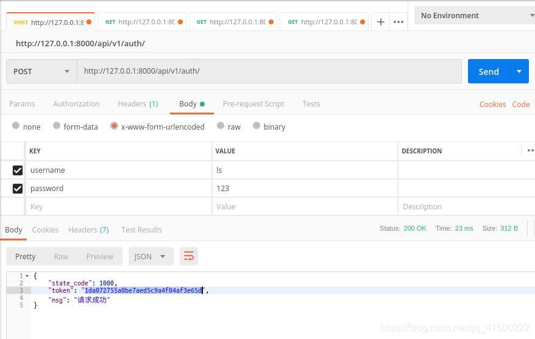Open the response Body tab
535x339 pixels.
pos(13,230)
